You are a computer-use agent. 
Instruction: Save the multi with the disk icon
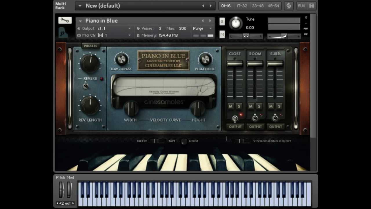tap(312, 6)
